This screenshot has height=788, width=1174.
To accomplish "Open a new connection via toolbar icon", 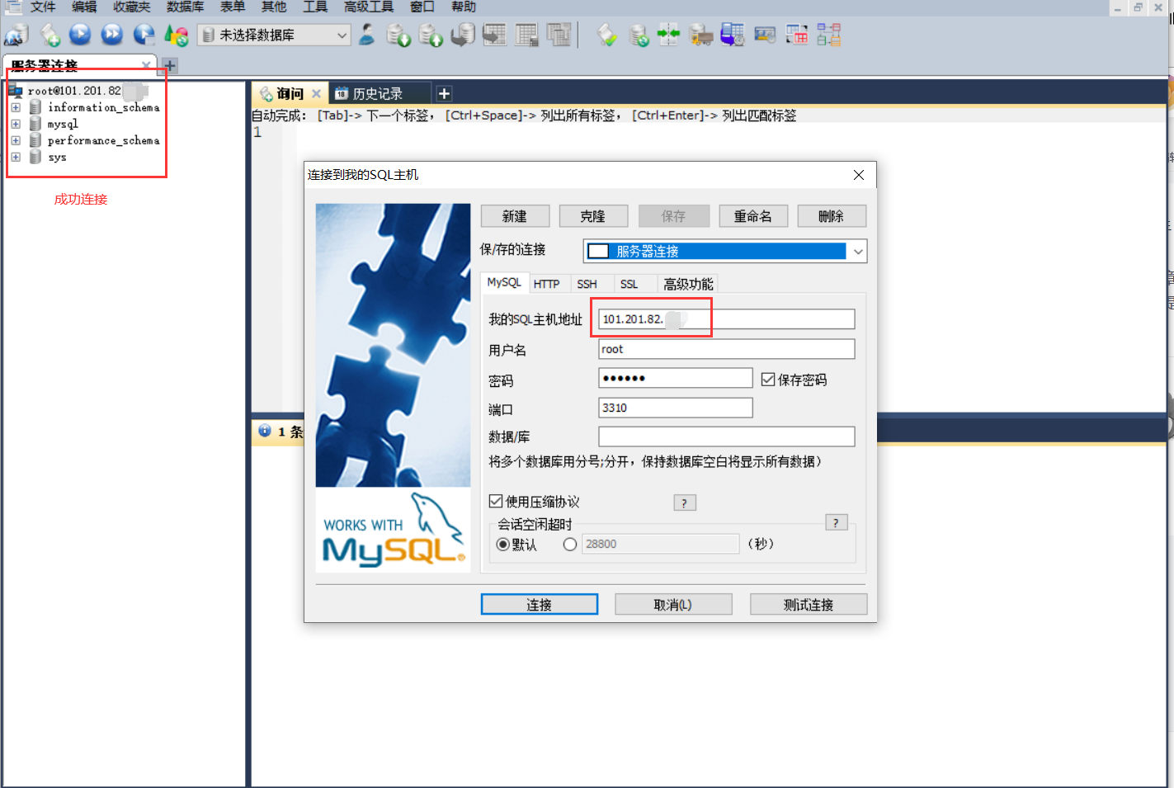I will pyautogui.click(x=17, y=35).
